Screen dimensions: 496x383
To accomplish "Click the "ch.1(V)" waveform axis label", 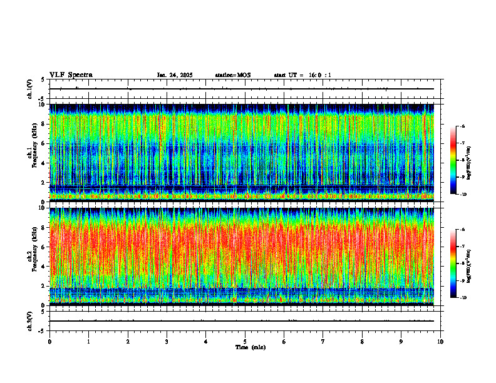I will point(30,89).
